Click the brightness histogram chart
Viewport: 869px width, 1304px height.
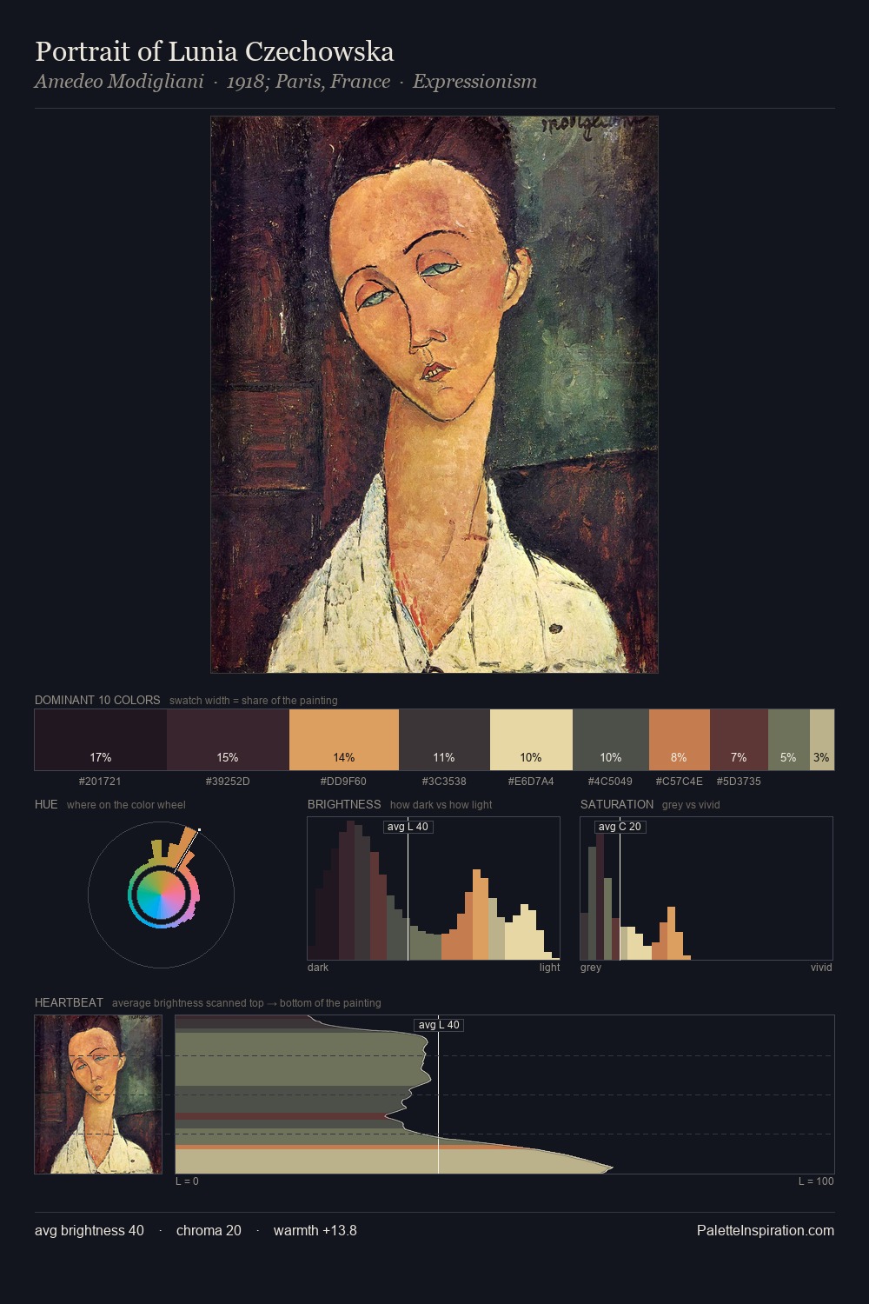(x=434, y=888)
